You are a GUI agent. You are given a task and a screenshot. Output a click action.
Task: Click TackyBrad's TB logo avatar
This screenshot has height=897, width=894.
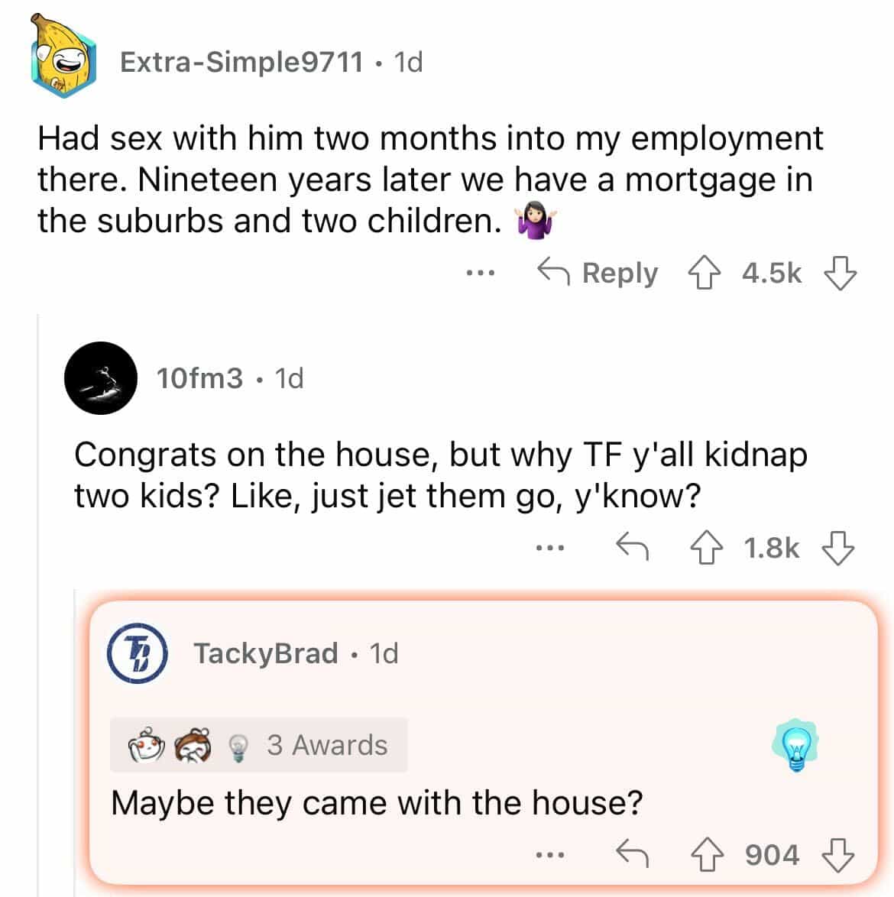click(138, 653)
